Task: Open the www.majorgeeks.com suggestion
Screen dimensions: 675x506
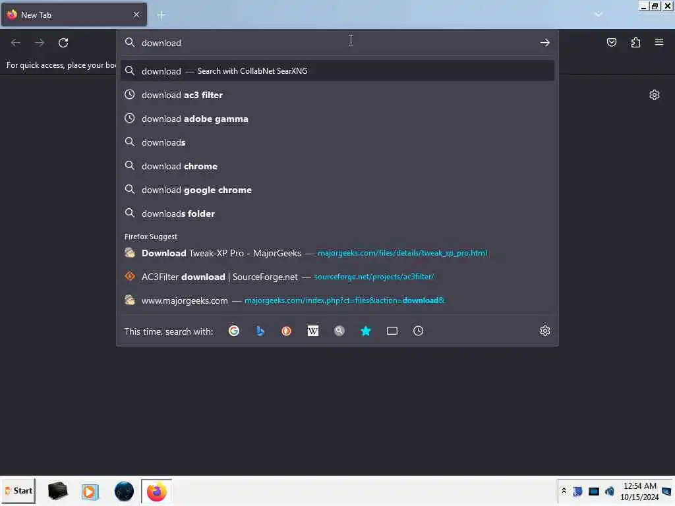Action: [x=337, y=300]
